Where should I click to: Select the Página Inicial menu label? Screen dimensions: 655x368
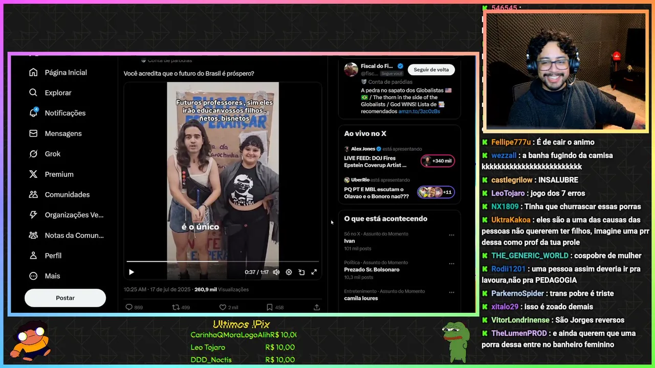66,73
